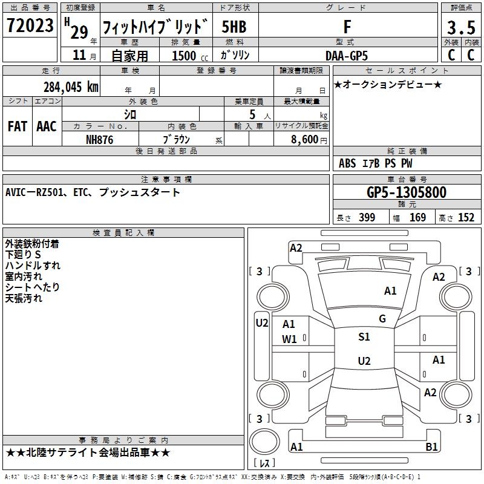Click the office notice ★★北陸サテライト会場出品車★★
This screenshot has height=484, width=484.
coord(88,453)
